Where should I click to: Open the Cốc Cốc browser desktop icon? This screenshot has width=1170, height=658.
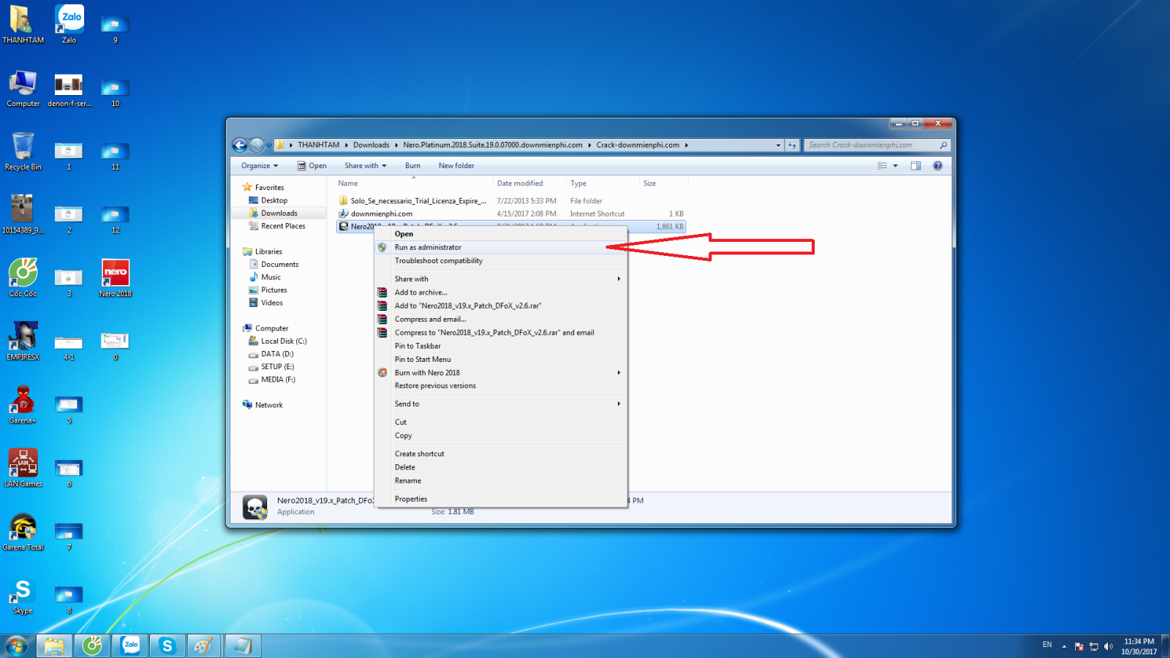click(x=23, y=278)
